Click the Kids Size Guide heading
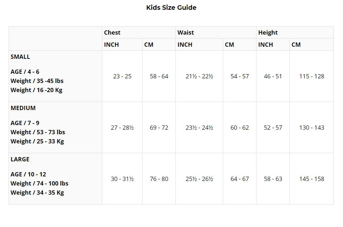Viewport: 343px width, 227px height. [x=171, y=8]
